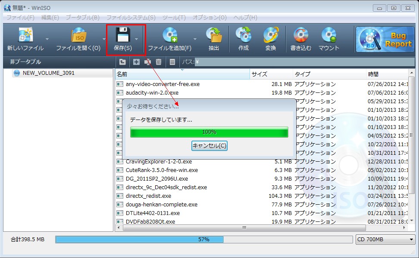Click the rename icon beside the plus icon

coord(147,62)
